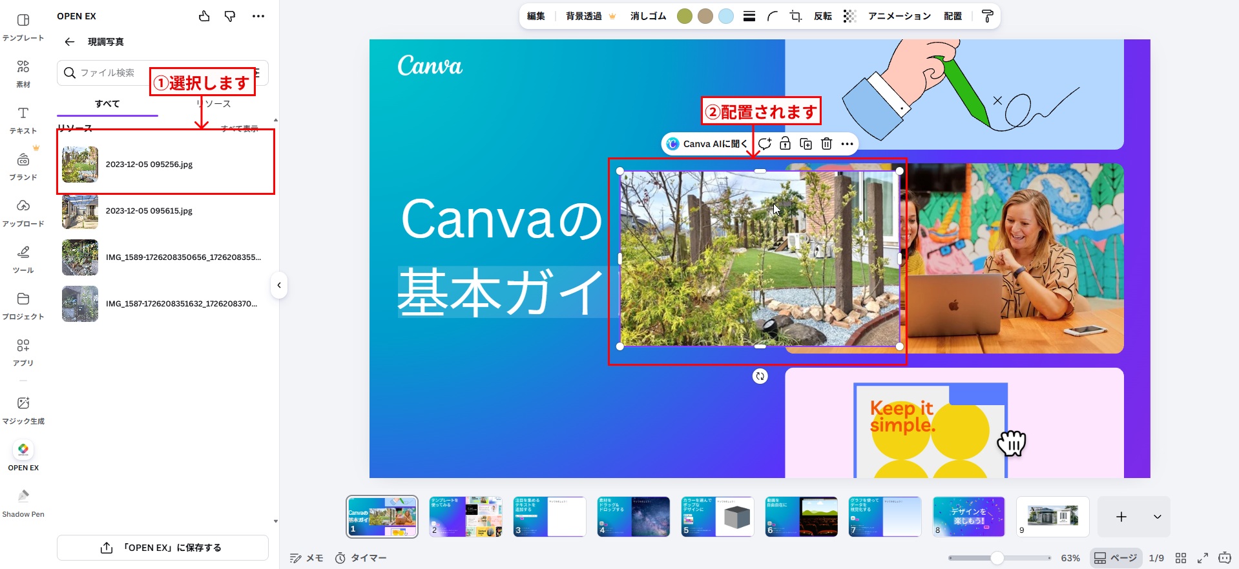Expand the add page dropdown arrow
The width and height of the screenshot is (1239, 569).
pos(1158,517)
